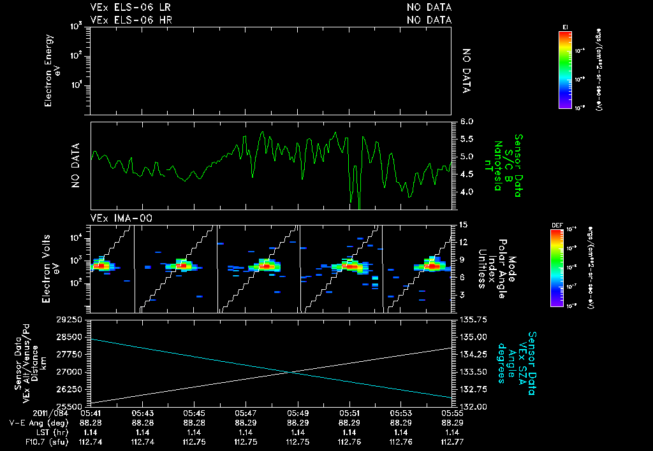Click the F10.7 value under 05:51
The height and width of the screenshot is (451, 653).
[349, 442]
